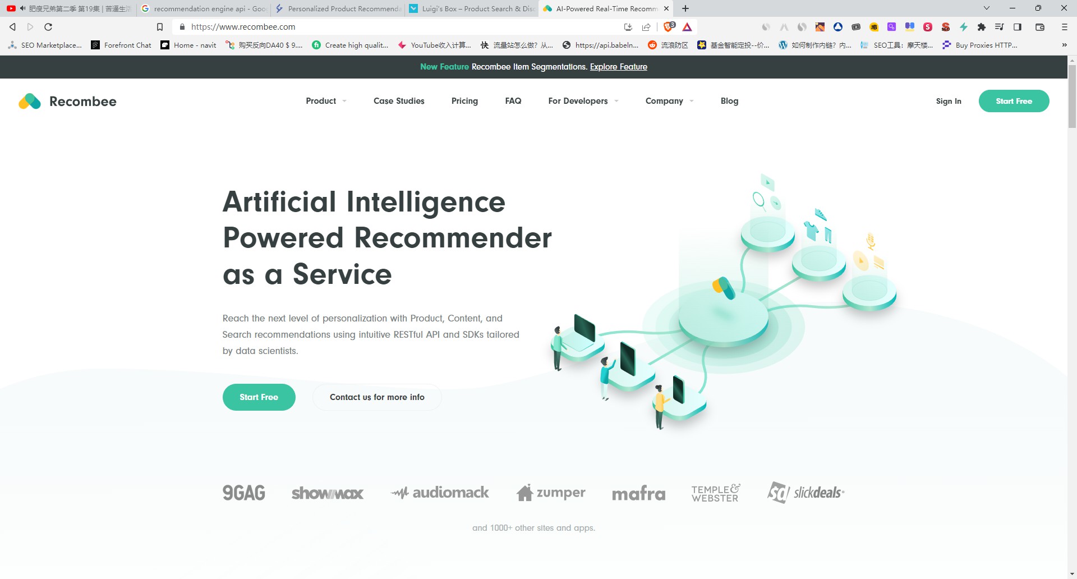The width and height of the screenshot is (1077, 579).
Task: Click the hero section Start Free button
Action: (x=259, y=397)
